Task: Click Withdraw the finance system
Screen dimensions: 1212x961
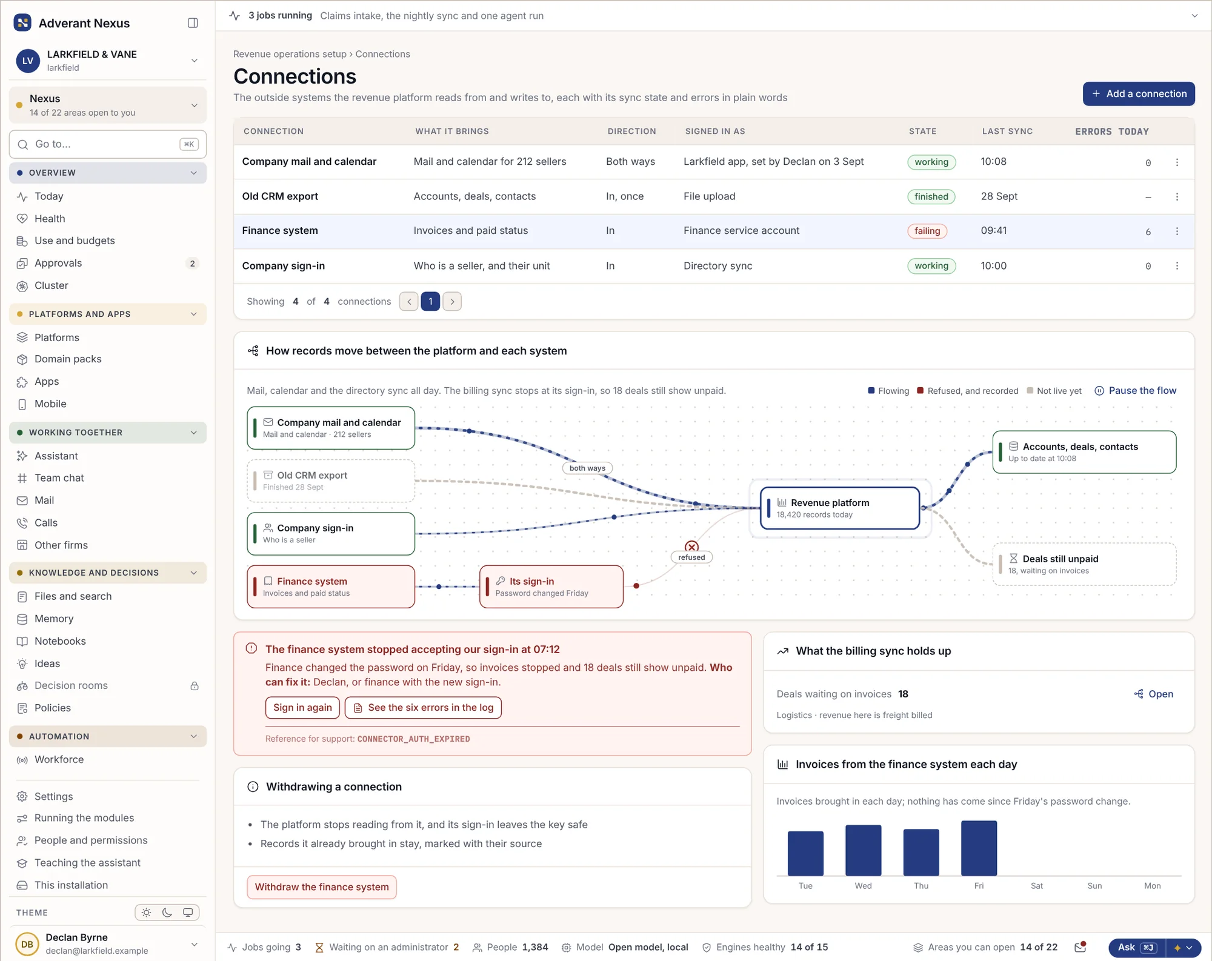Action: [x=322, y=887]
